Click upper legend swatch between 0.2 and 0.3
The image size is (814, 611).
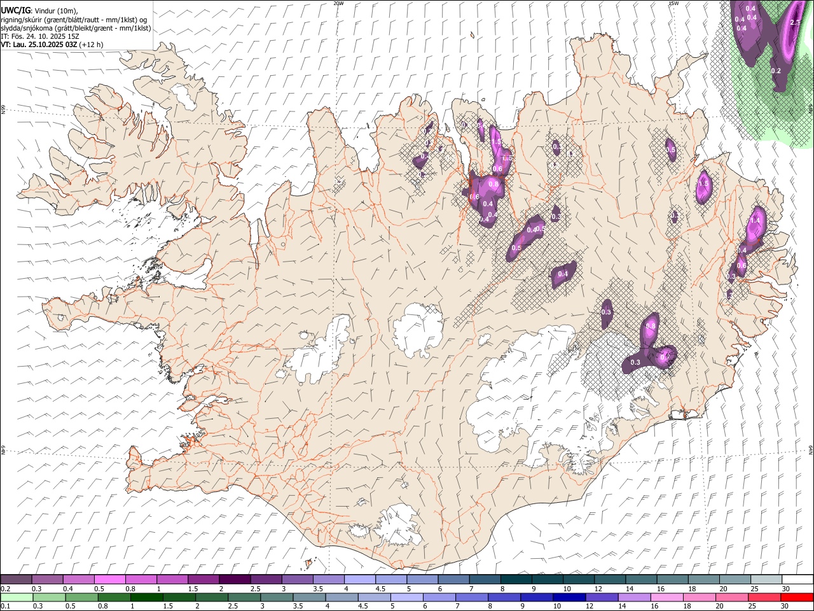(x=16, y=580)
